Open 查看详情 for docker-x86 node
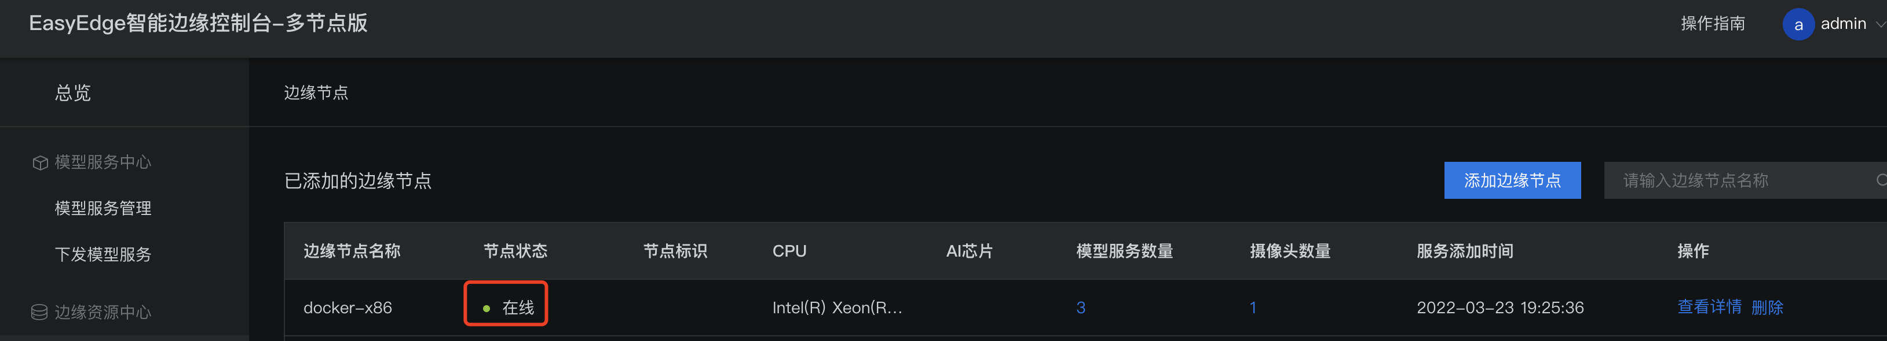This screenshot has width=1887, height=341. pos(1709,307)
